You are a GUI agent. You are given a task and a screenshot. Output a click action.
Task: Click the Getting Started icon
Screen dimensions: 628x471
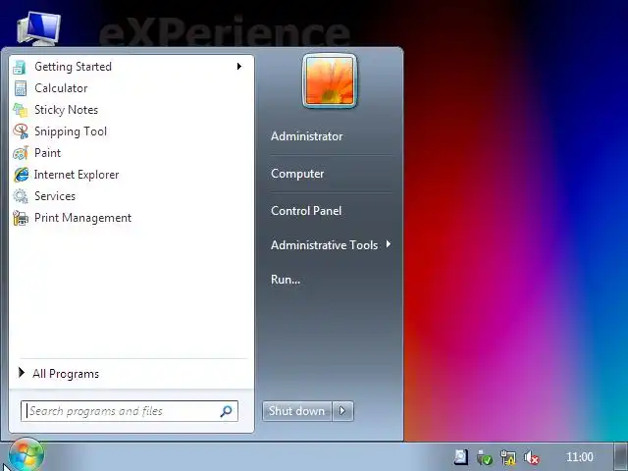coord(20,67)
